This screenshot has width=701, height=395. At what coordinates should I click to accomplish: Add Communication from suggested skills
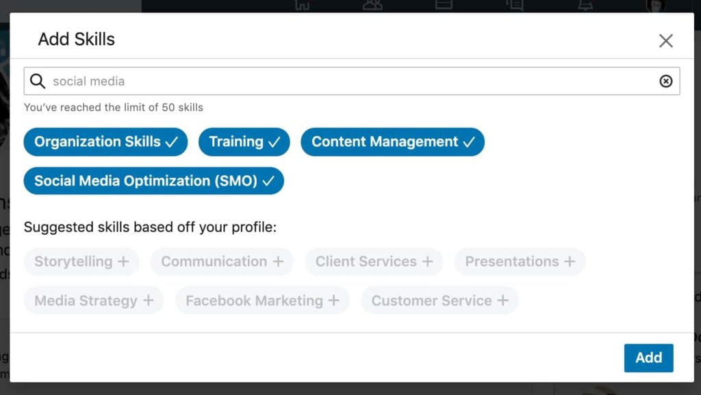(222, 262)
